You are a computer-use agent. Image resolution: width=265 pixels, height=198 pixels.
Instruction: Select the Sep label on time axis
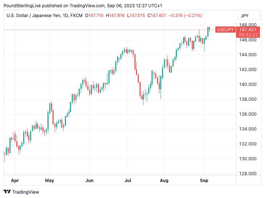pyautogui.click(x=204, y=180)
